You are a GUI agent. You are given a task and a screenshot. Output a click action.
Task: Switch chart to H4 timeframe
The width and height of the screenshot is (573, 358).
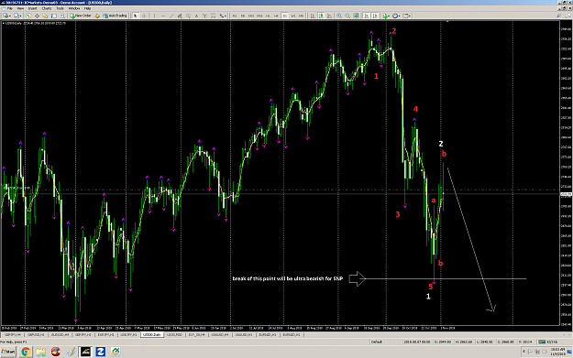[x=276, y=16]
